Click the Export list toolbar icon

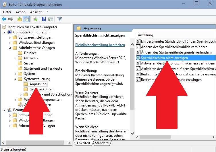[35, 19]
